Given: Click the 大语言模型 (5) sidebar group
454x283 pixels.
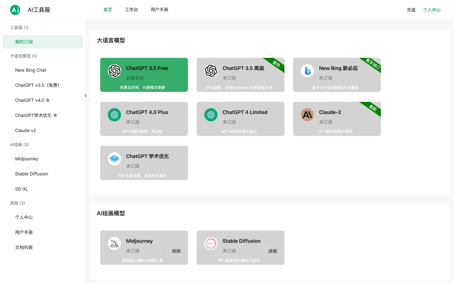Looking at the screenshot, I should click(x=24, y=56).
